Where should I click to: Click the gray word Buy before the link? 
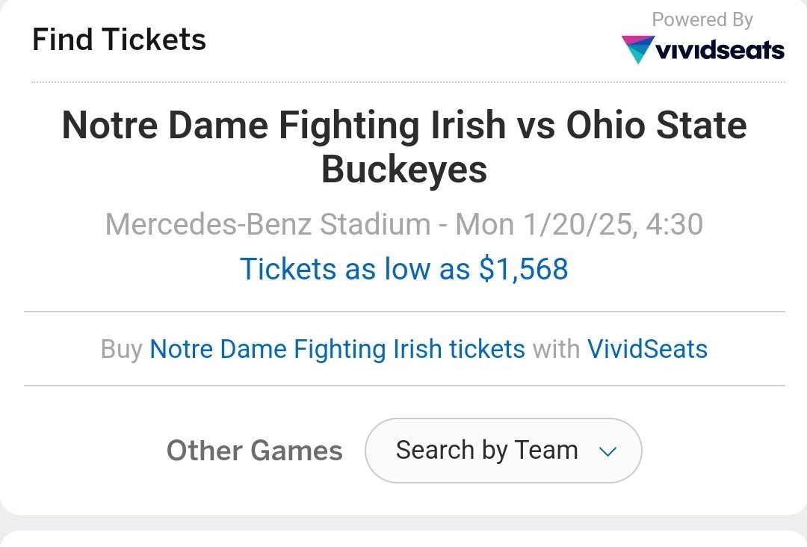[121, 349]
